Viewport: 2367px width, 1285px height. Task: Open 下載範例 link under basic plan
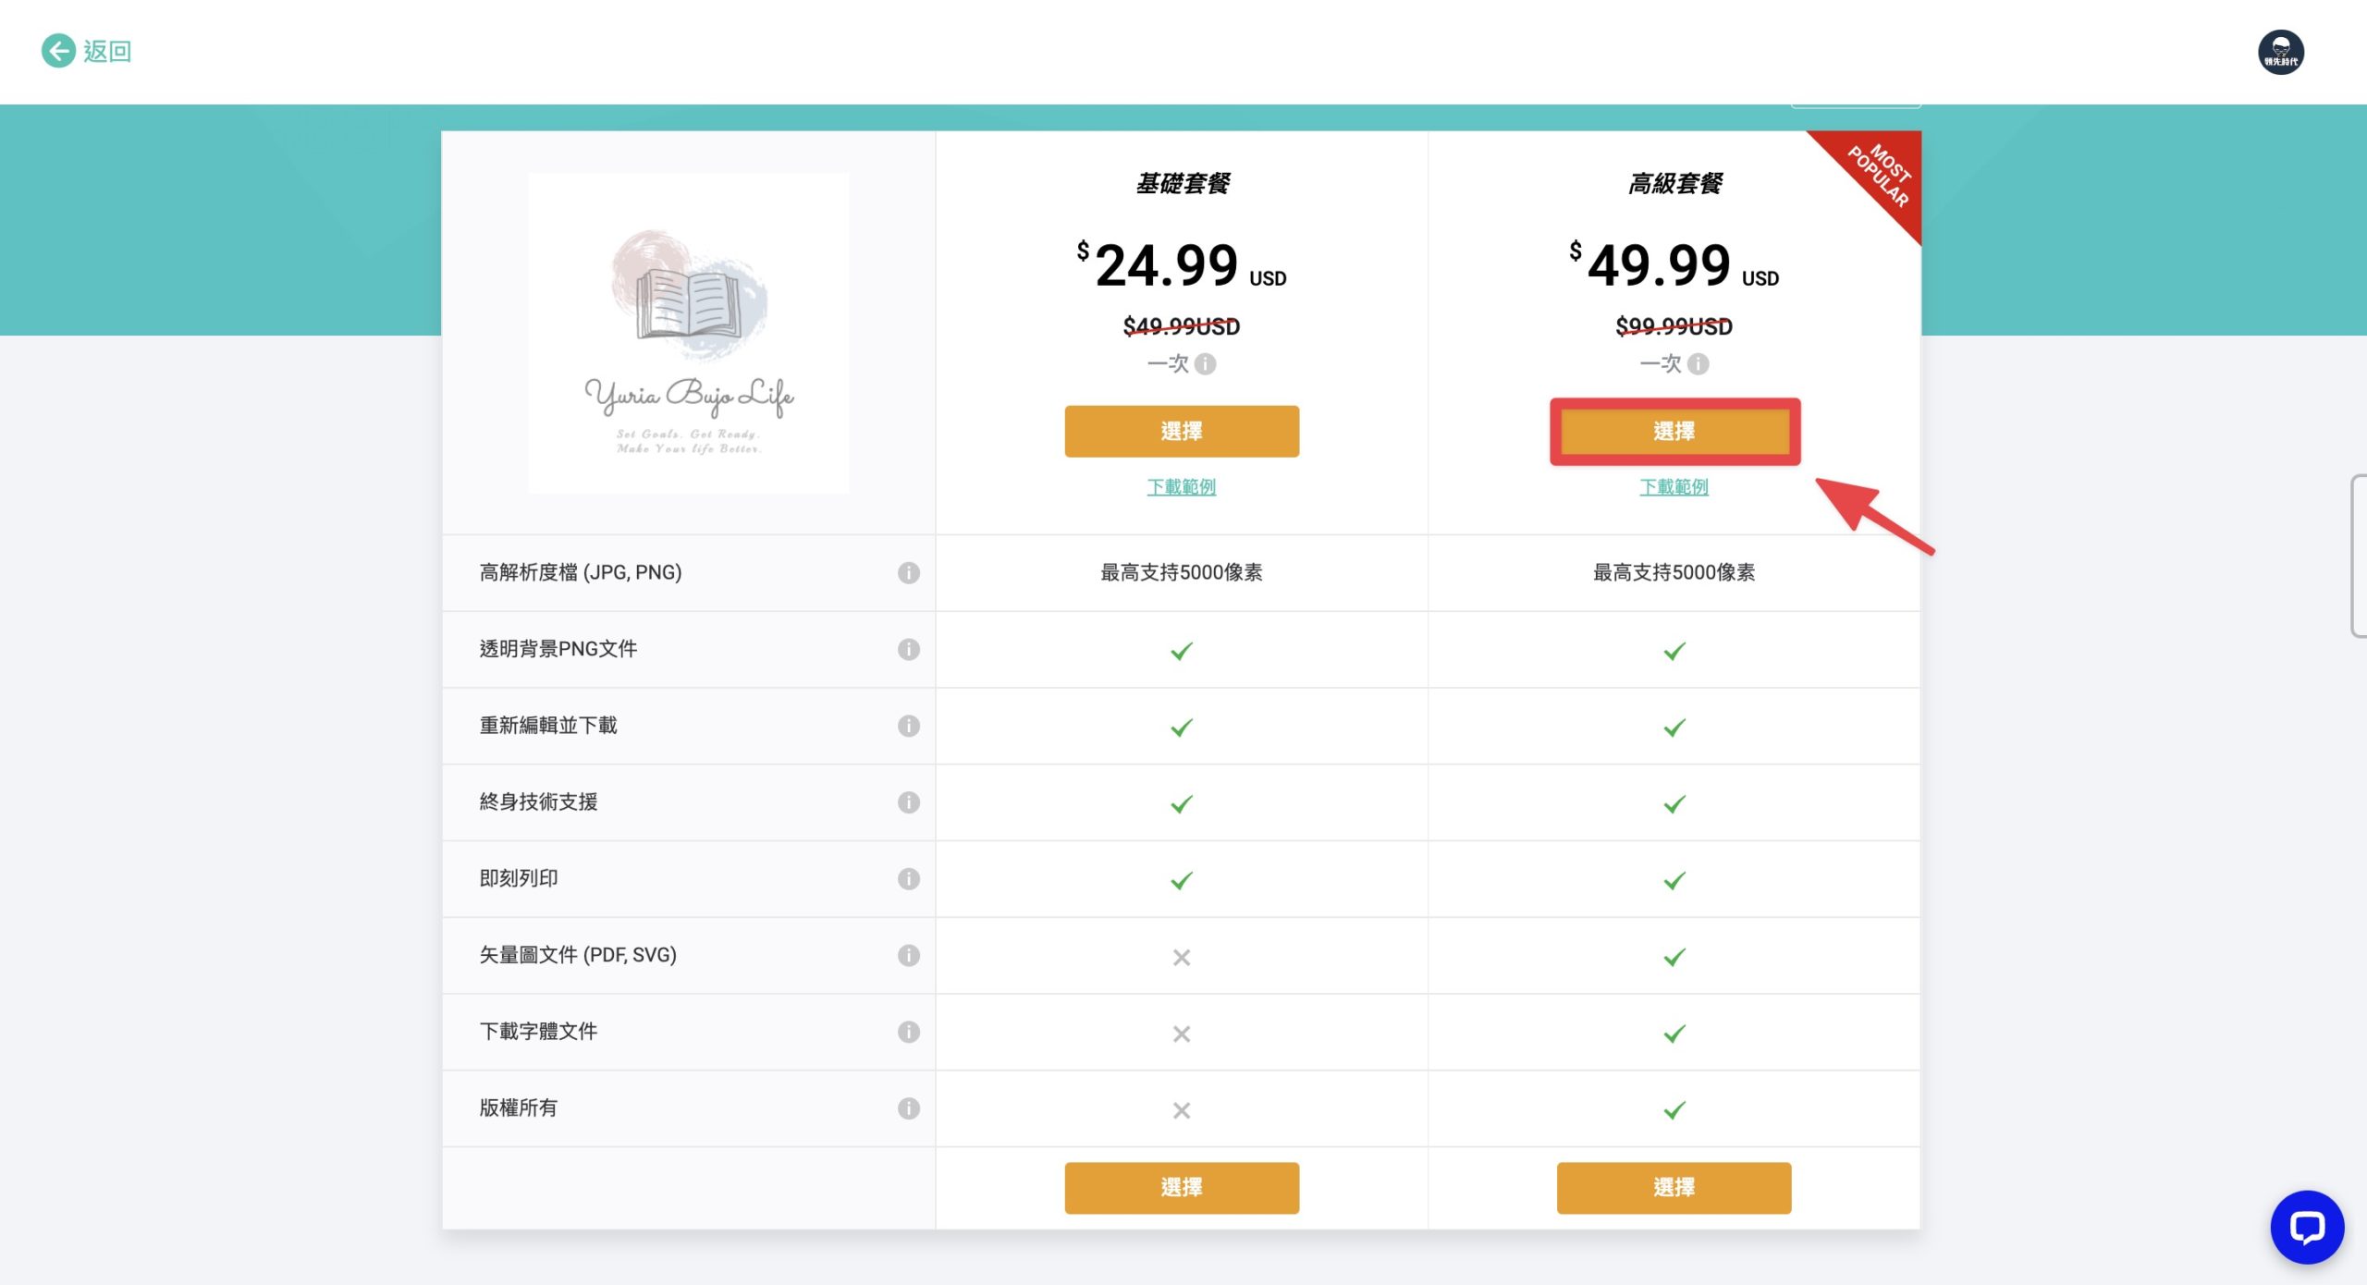click(1181, 486)
